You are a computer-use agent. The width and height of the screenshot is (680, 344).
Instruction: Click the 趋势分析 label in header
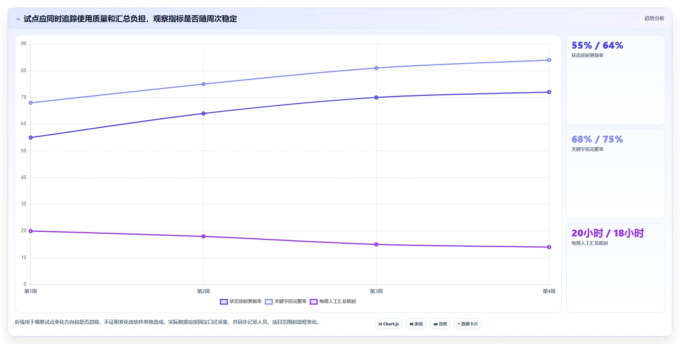click(654, 18)
